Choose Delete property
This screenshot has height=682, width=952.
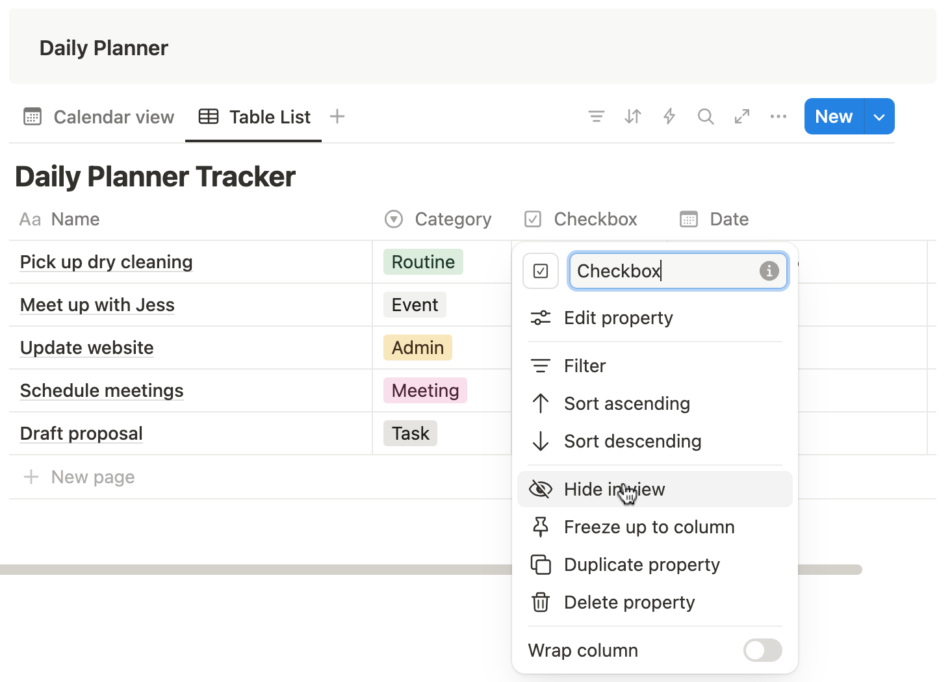(654, 602)
